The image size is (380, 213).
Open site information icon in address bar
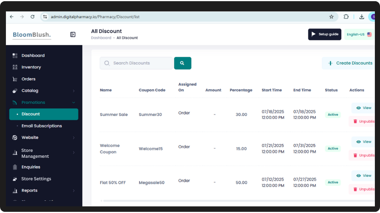point(45,17)
